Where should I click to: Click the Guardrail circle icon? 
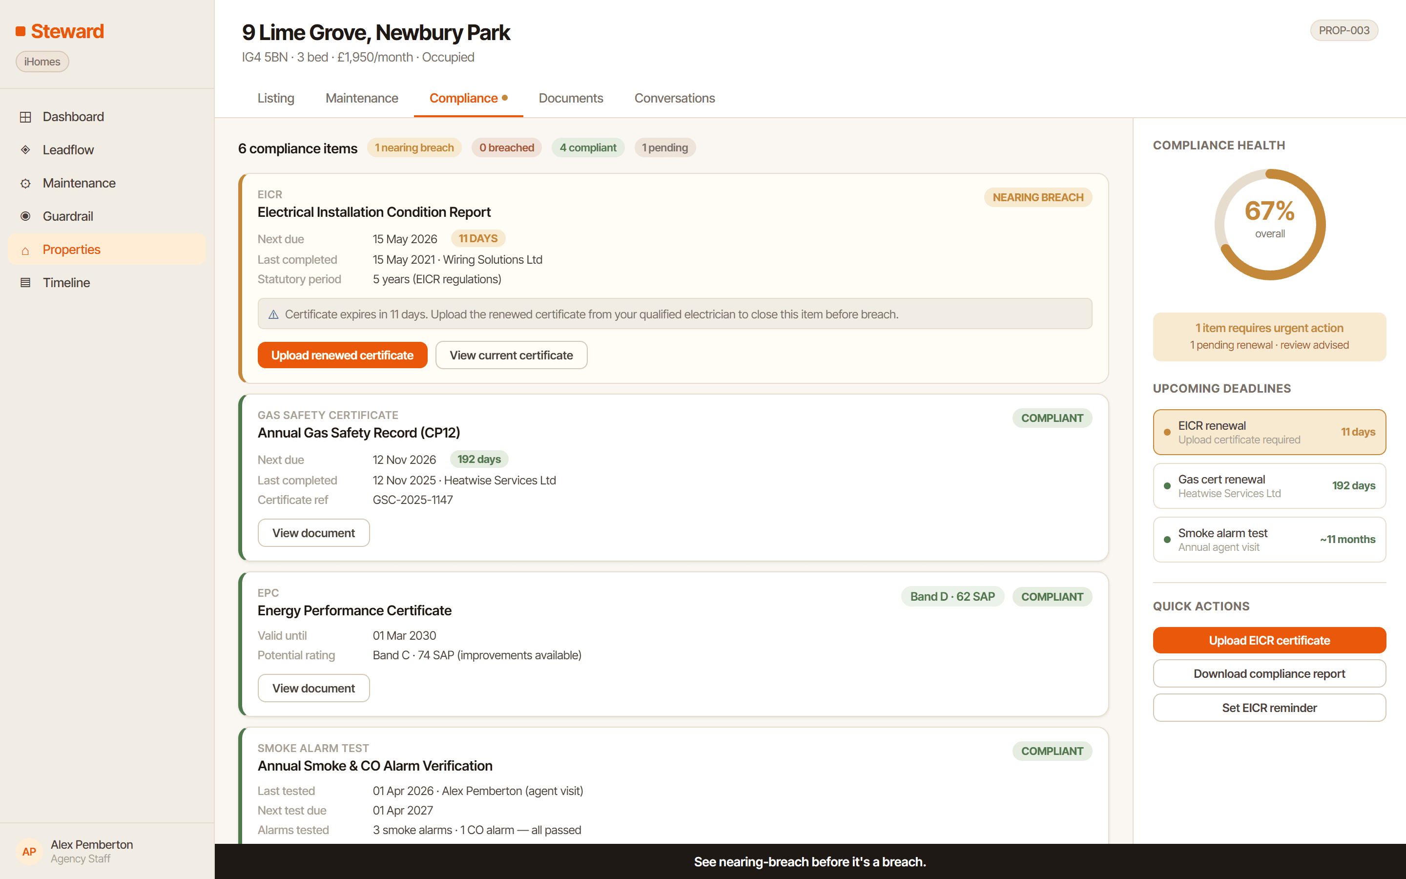[x=25, y=216]
